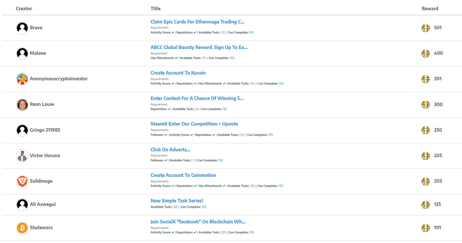The image size is (462, 243).
Task: Click Solidmage's lion logo avatar
Action: pyautogui.click(x=22, y=181)
